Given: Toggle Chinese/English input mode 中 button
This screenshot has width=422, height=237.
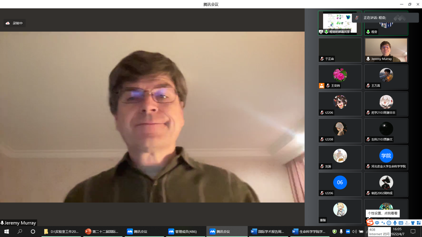Looking at the screenshot, I should click(377, 223).
